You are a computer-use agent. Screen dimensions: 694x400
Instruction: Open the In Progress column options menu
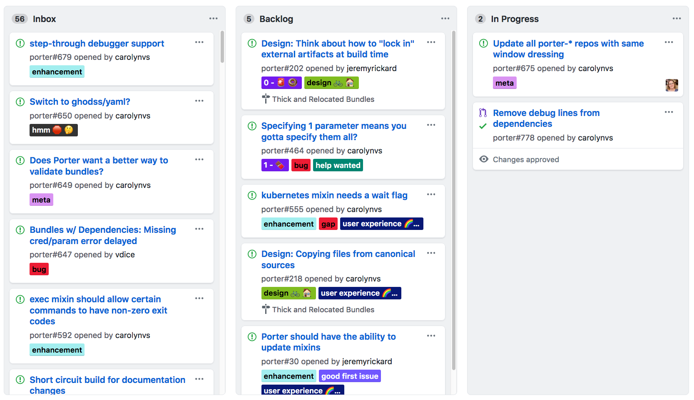coord(677,19)
